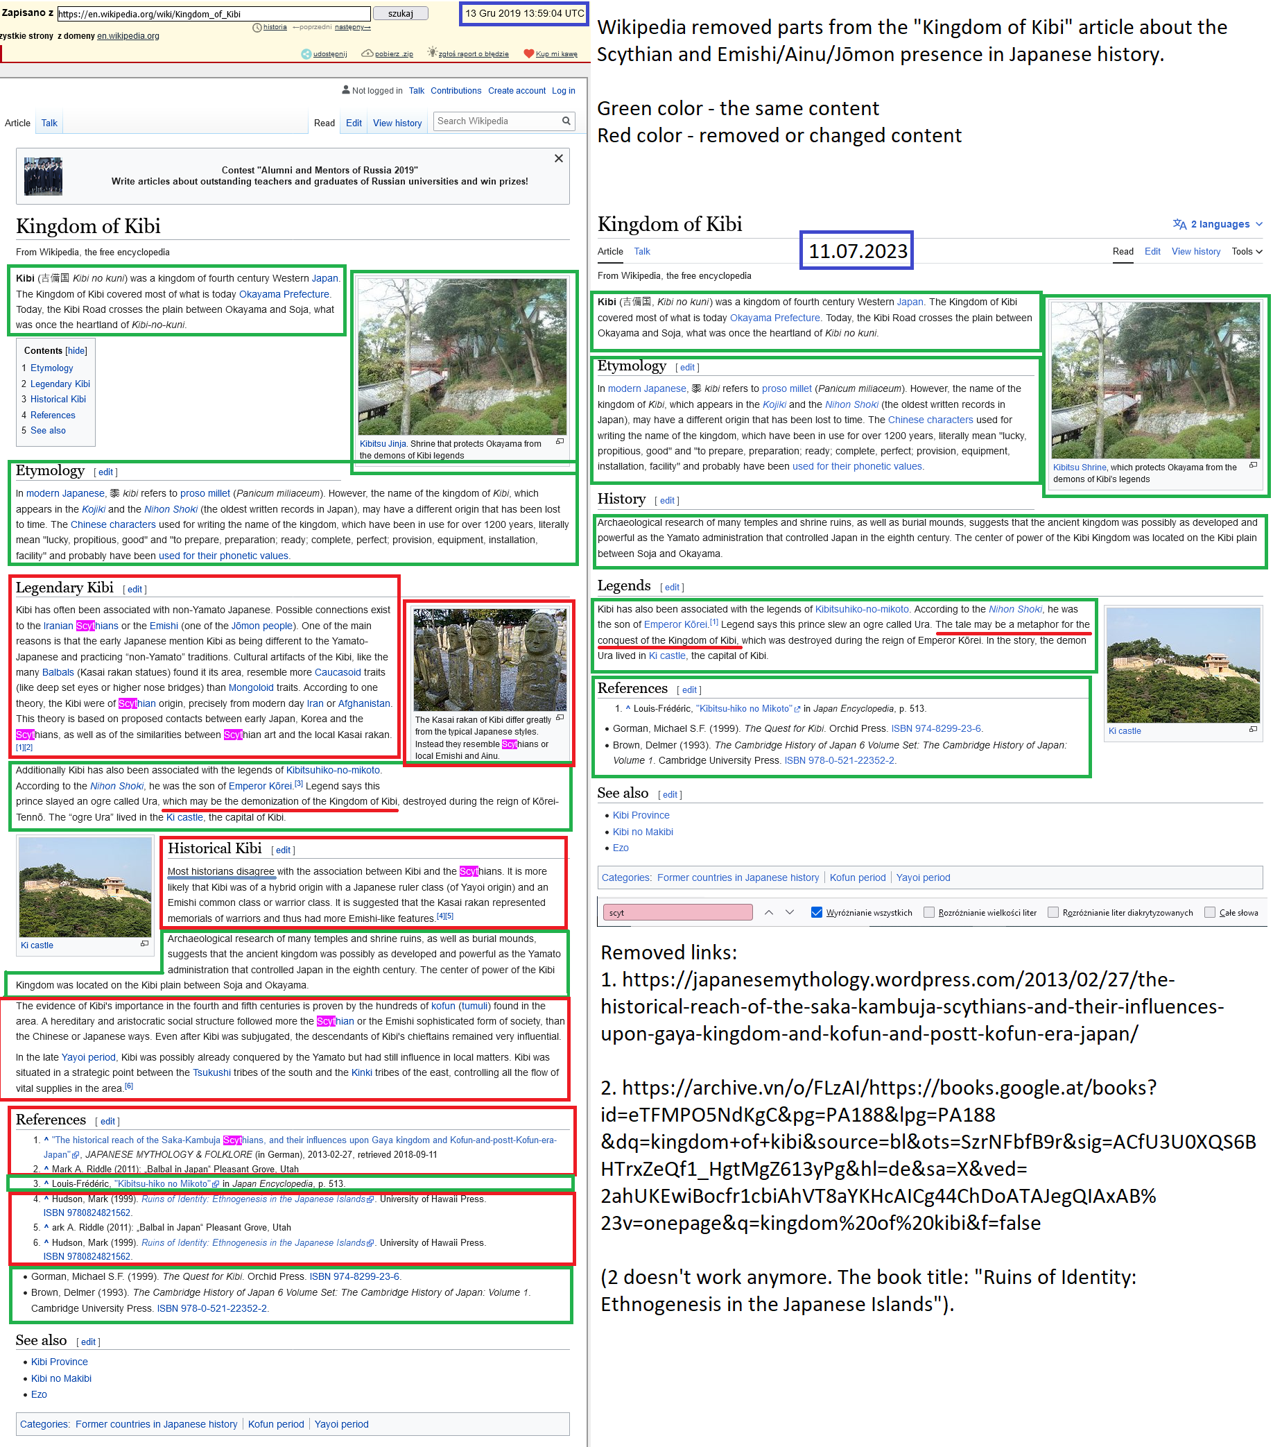
Task: Open the Ki castle photo on left page
Action: pyautogui.click(x=85, y=888)
